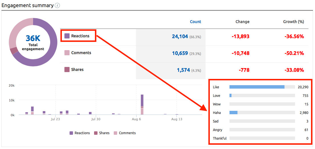Click the Comments growth -50.21%
The width and height of the screenshot is (315, 149).
pos(294,53)
